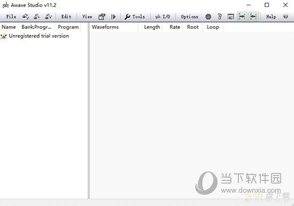Sort by the Root column header

tap(192, 27)
